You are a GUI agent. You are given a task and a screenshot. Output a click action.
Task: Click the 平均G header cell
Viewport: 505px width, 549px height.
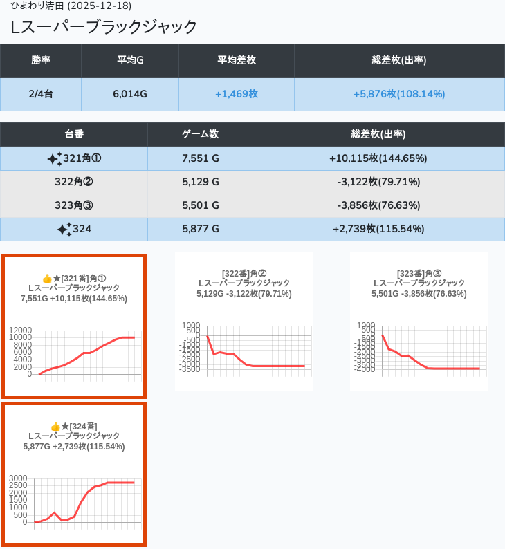[130, 60]
